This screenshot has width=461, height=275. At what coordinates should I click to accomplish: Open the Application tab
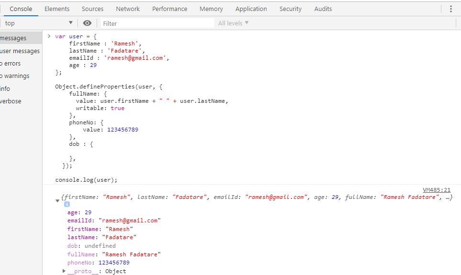[x=251, y=9]
